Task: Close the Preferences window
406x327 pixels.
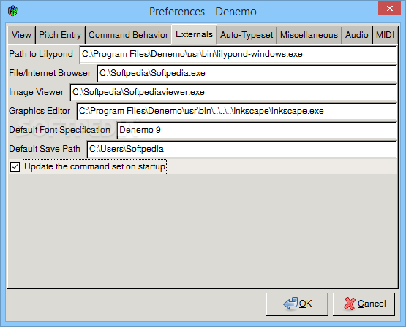Action: click(389, 9)
